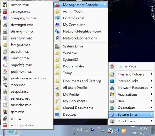Click the Network Neighborhood globe icon
Screen dimensions: 155x136
point(57,31)
